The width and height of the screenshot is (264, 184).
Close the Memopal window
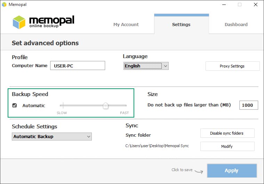tap(256, 5)
